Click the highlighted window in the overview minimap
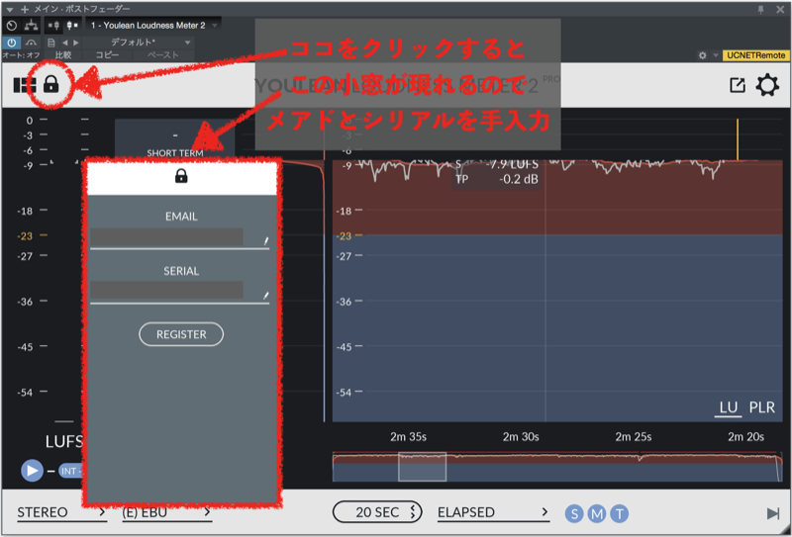Image resolution: width=792 pixels, height=537 pixels. click(423, 467)
